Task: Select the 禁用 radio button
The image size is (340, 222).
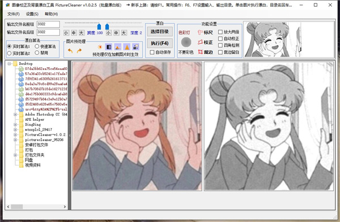Action: click(x=37, y=53)
